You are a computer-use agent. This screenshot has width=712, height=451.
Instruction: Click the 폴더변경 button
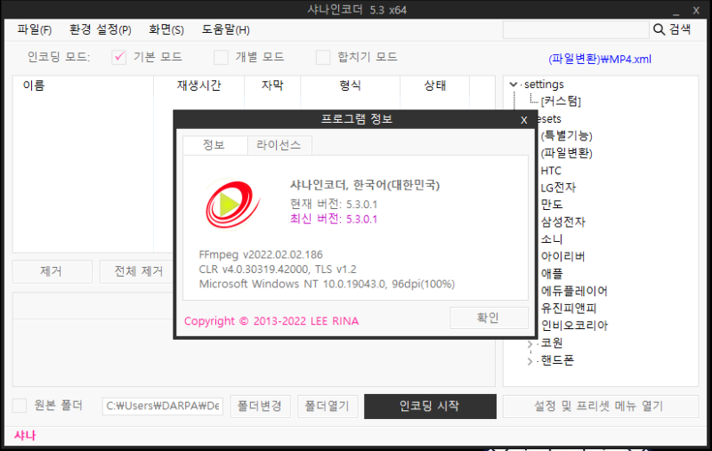(260, 406)
